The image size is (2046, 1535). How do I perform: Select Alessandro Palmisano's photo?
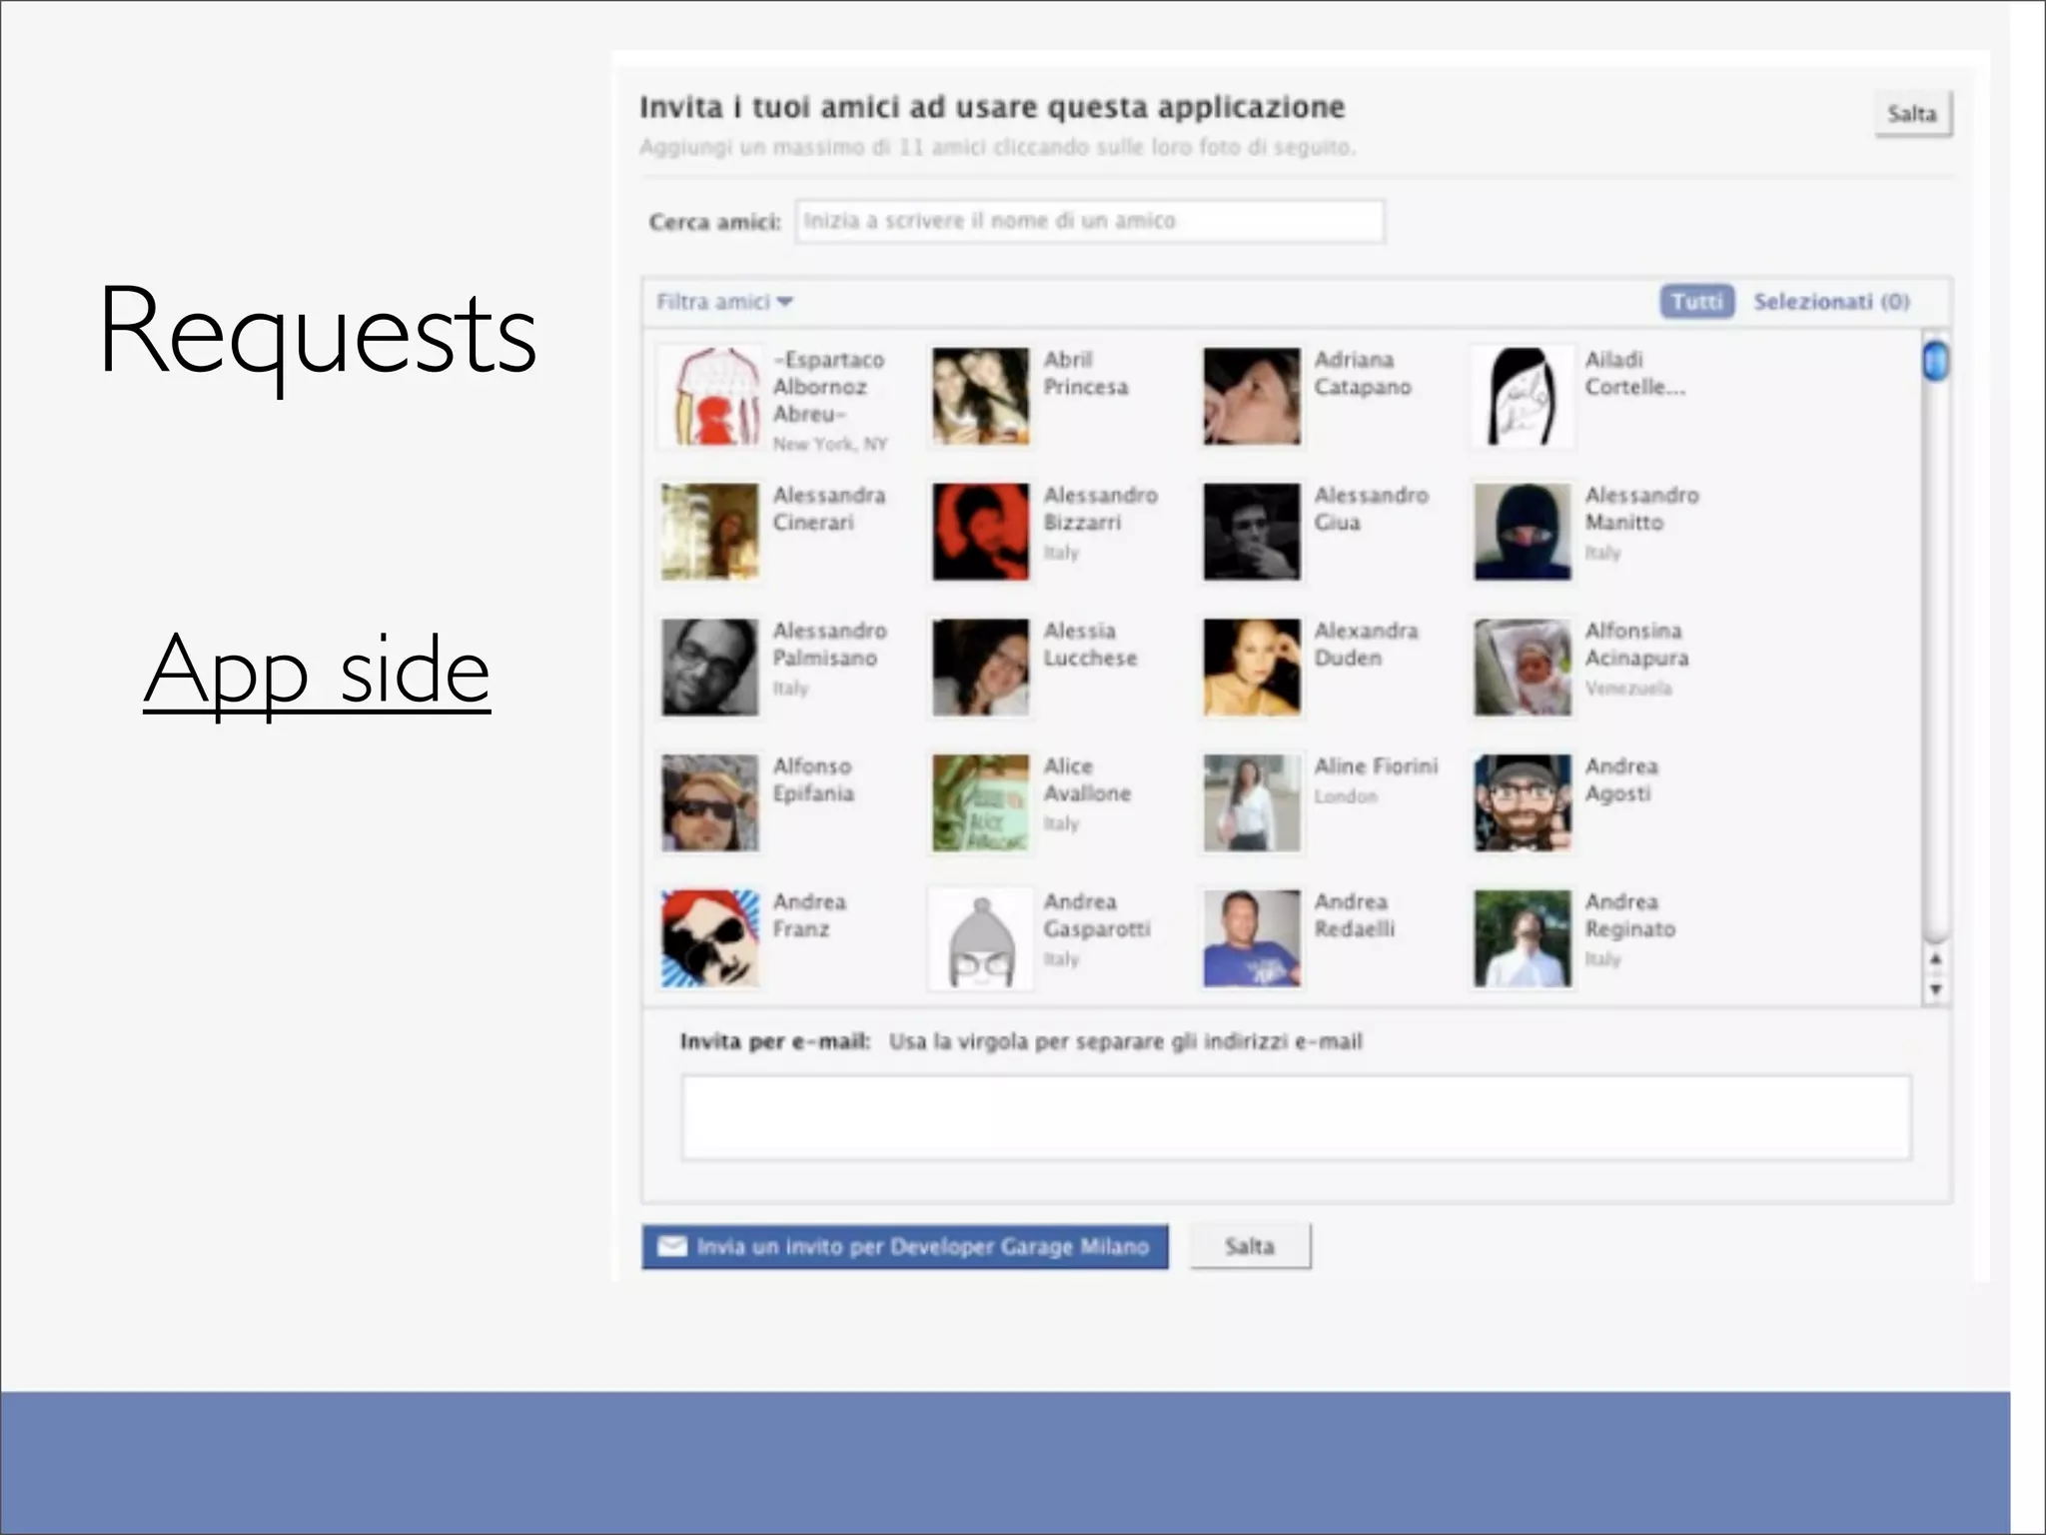pyautogui.click(x=710, y=668)
